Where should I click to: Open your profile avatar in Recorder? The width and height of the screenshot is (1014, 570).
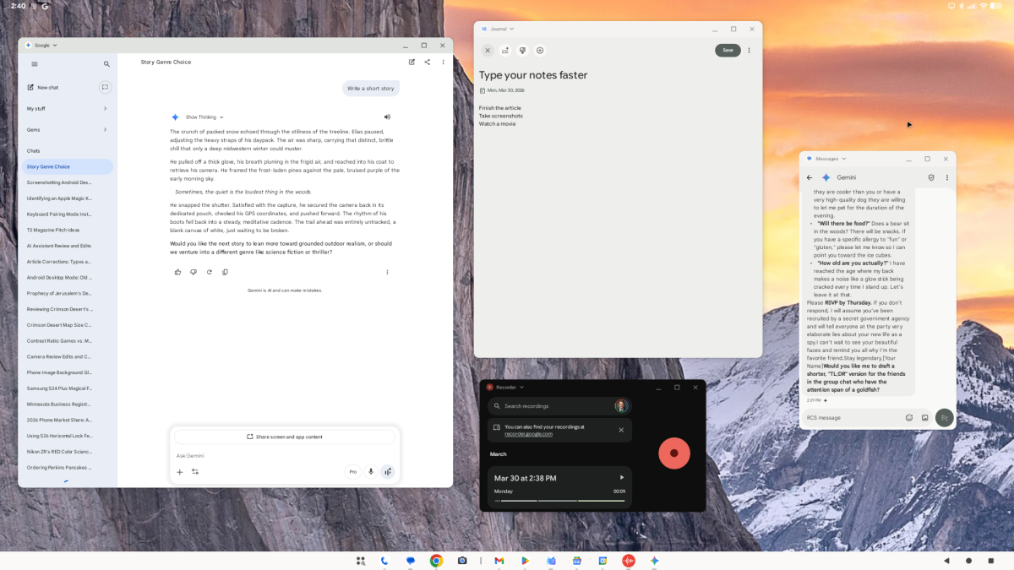point(622,405)
